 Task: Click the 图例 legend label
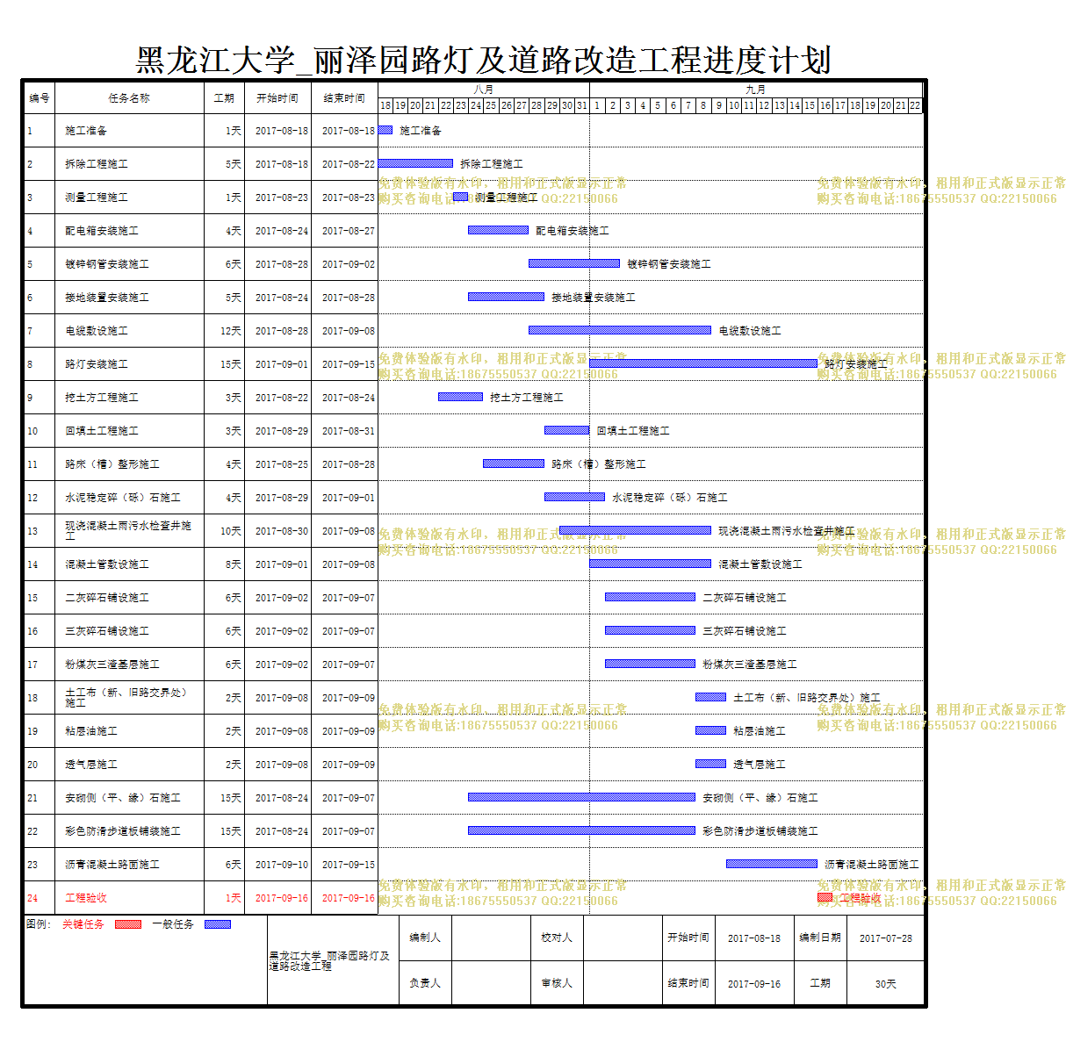click(x=37, y=924)
